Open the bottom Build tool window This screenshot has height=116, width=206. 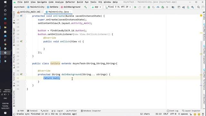(x=44, y=111)
